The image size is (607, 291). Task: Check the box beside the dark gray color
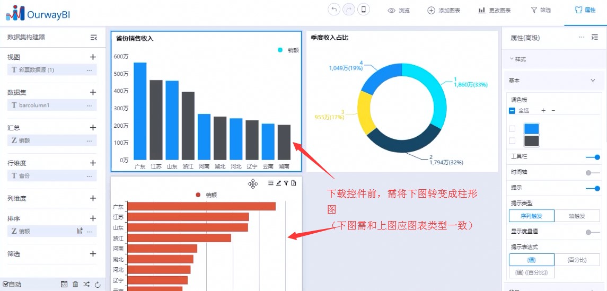pyautogui.click(x=512, y=141)
